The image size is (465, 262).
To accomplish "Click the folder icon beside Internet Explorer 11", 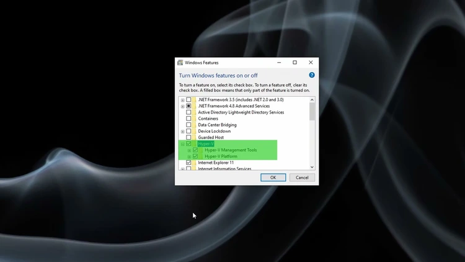I will (x=193, y=163).
